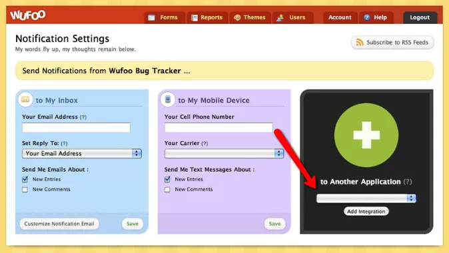This screenshot has width=449, height=253.
Task: Open the Account tab
Action: (x=340, y=17)
